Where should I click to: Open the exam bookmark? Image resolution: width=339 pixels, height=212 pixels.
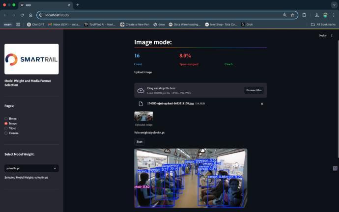click(x=8, y=25)
